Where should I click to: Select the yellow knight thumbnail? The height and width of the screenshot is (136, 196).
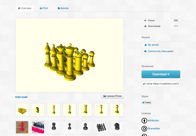tap(38, 110)
